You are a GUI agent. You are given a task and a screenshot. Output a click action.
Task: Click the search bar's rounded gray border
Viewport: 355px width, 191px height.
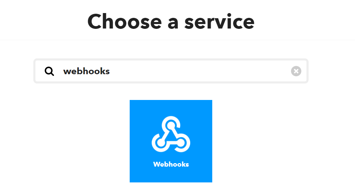click(171, 60)
